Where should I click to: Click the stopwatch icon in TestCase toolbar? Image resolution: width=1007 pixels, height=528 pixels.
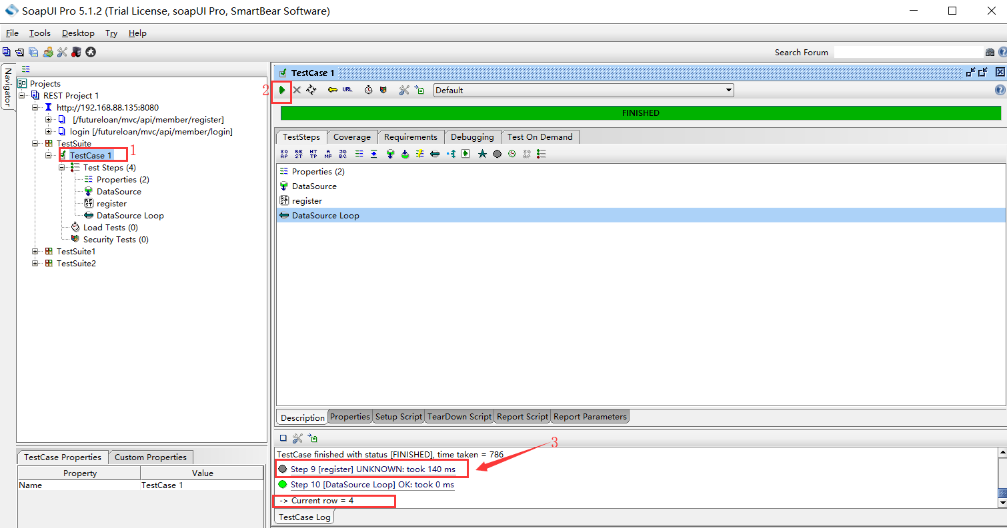click(x=368, y=90)
